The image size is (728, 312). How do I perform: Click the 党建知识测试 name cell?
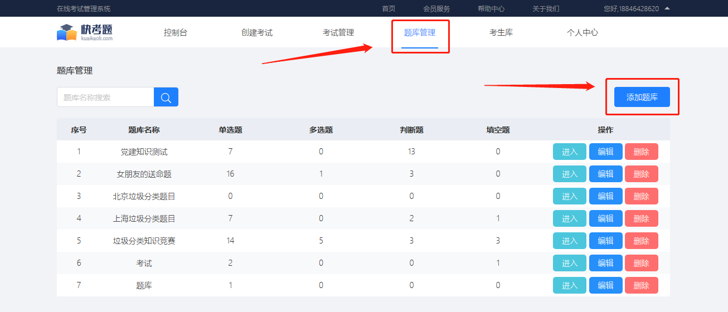[x=144, y=152]
